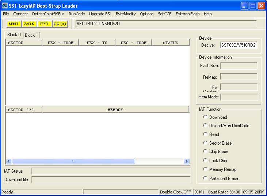Image resolution: width=267 pixels, height=196 pixels.
Task: Open the Connect menu
Action: pos(20,14)
